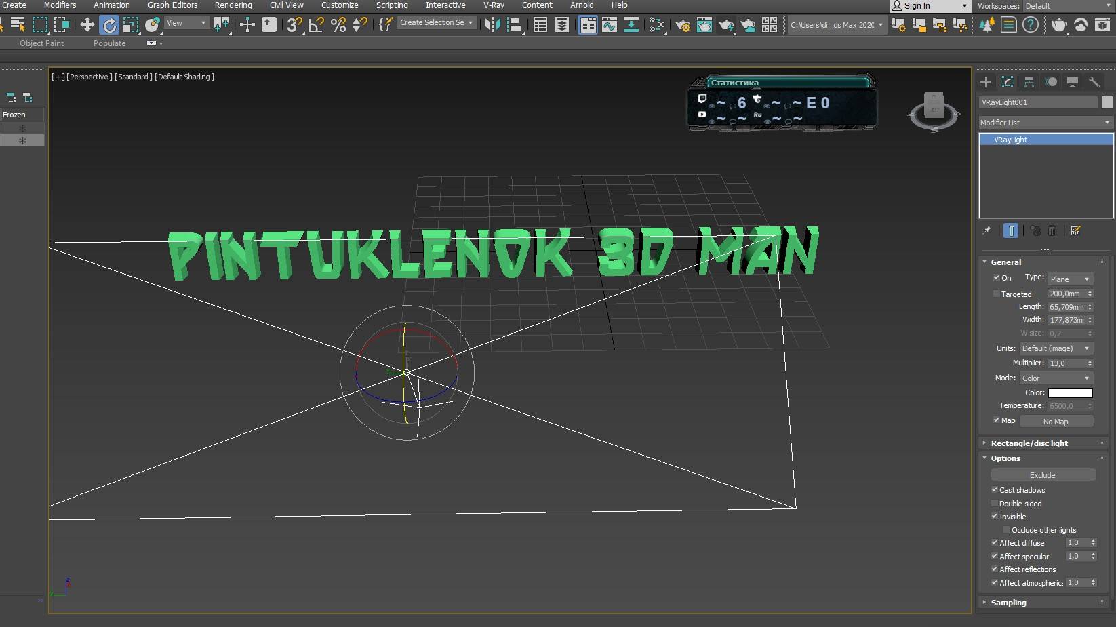Open the Render Setup teapot icon
Image resolution: width=1116 pixels, height=627 pixels.
pyautogui.click(x=683, y=25)
